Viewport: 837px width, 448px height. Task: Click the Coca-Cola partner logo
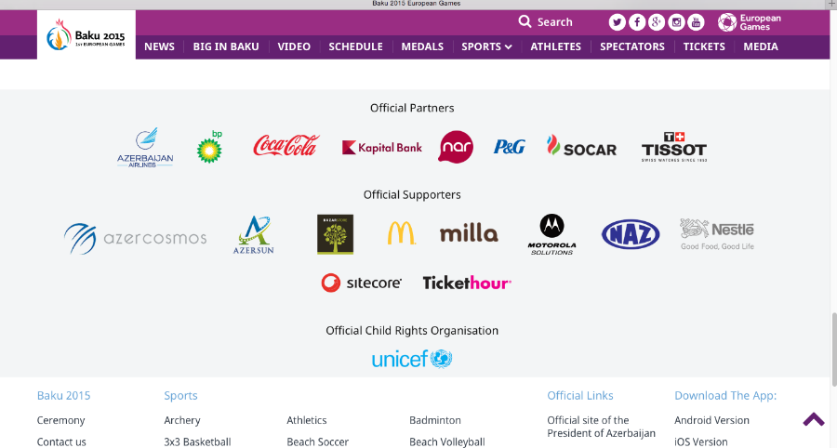click(286, 145)
